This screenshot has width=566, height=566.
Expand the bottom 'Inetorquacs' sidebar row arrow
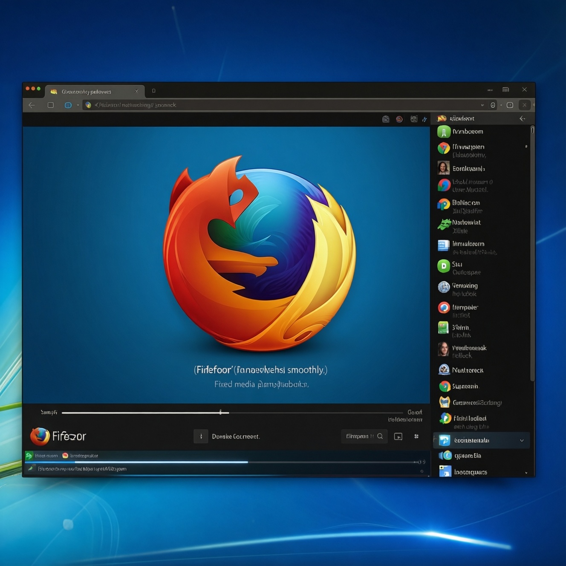point(526,472)
